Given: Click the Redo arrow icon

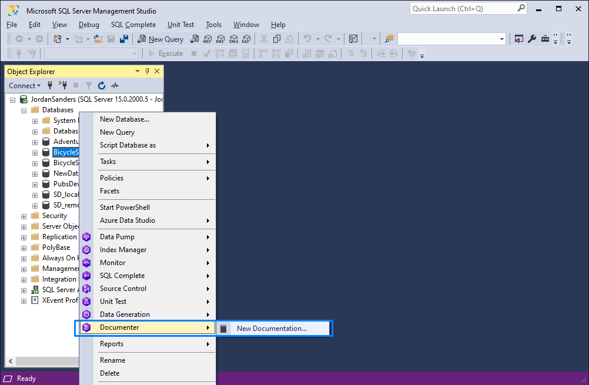Looking at the screenshot, I should [328, 39].
